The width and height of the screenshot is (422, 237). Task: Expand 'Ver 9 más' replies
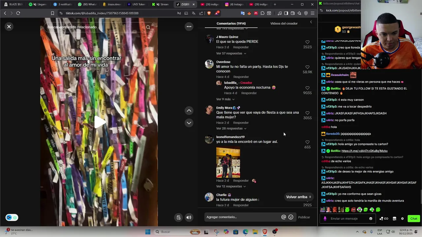click(x=225, y=99)
